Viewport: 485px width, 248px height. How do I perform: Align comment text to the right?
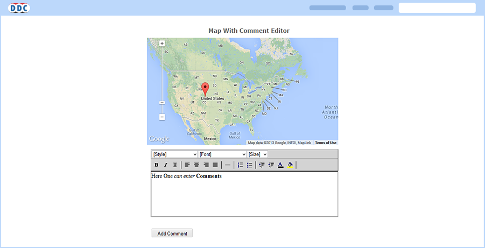(206, 165)
